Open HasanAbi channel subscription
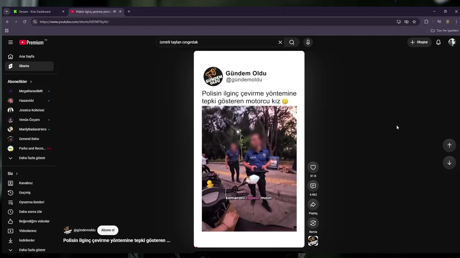Screen dimensions: 460x258 pos(29,101)
